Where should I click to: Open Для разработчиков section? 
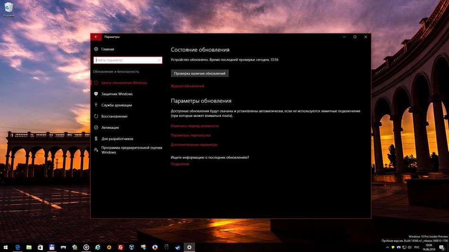coord(117,139)
